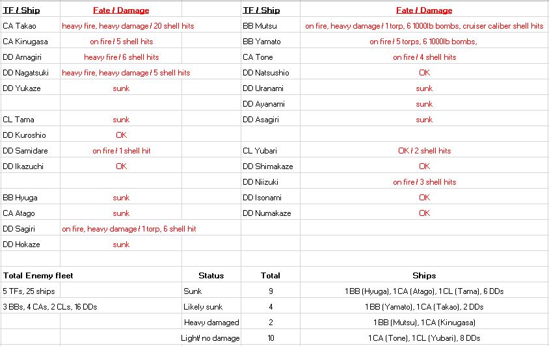Select the DD Kuroshio OK cell
The height and width of the screenshot is (346, 549).
click(x=121, y=135)
